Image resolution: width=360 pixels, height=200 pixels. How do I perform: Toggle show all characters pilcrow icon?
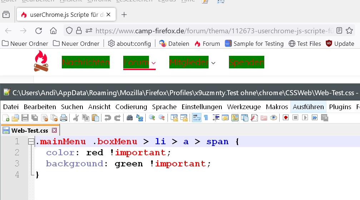pos(206,118)
